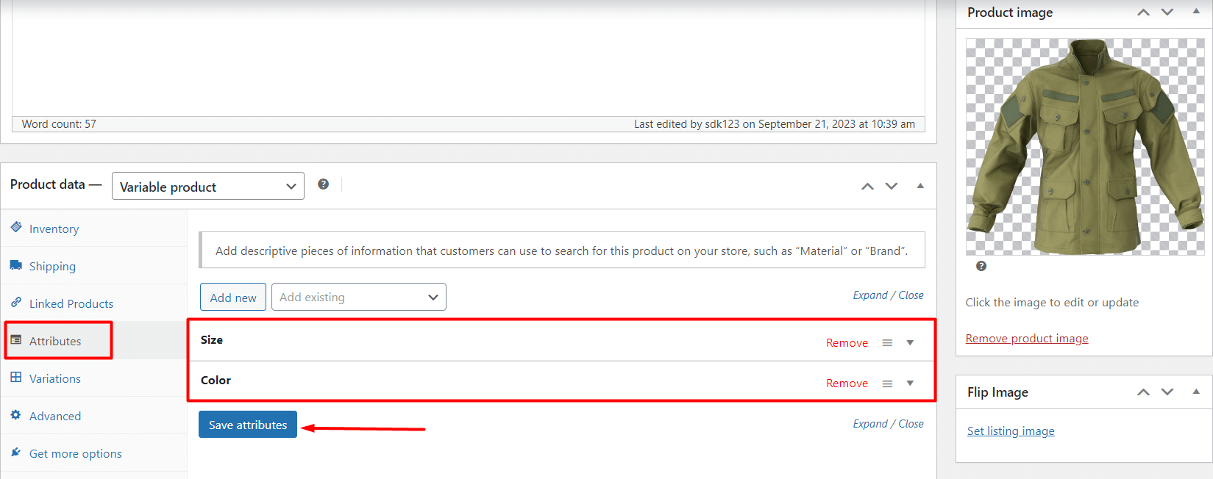Click the help icon beside product type

(x=323, y=184)
